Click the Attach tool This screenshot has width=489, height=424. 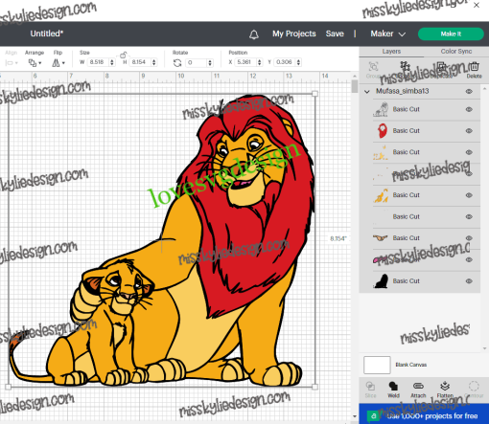(x=418, y=390)
